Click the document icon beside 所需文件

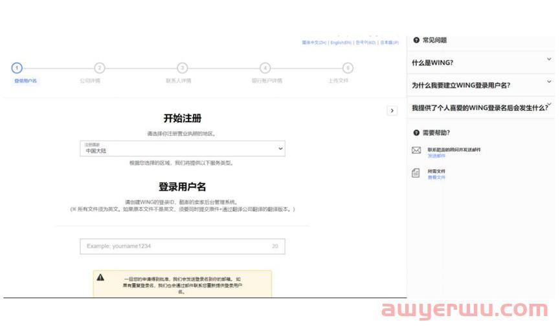coord(416,173)
